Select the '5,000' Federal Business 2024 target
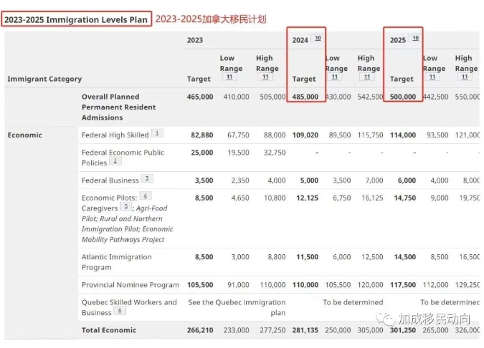The image size is (484, 348). point(309,180)
